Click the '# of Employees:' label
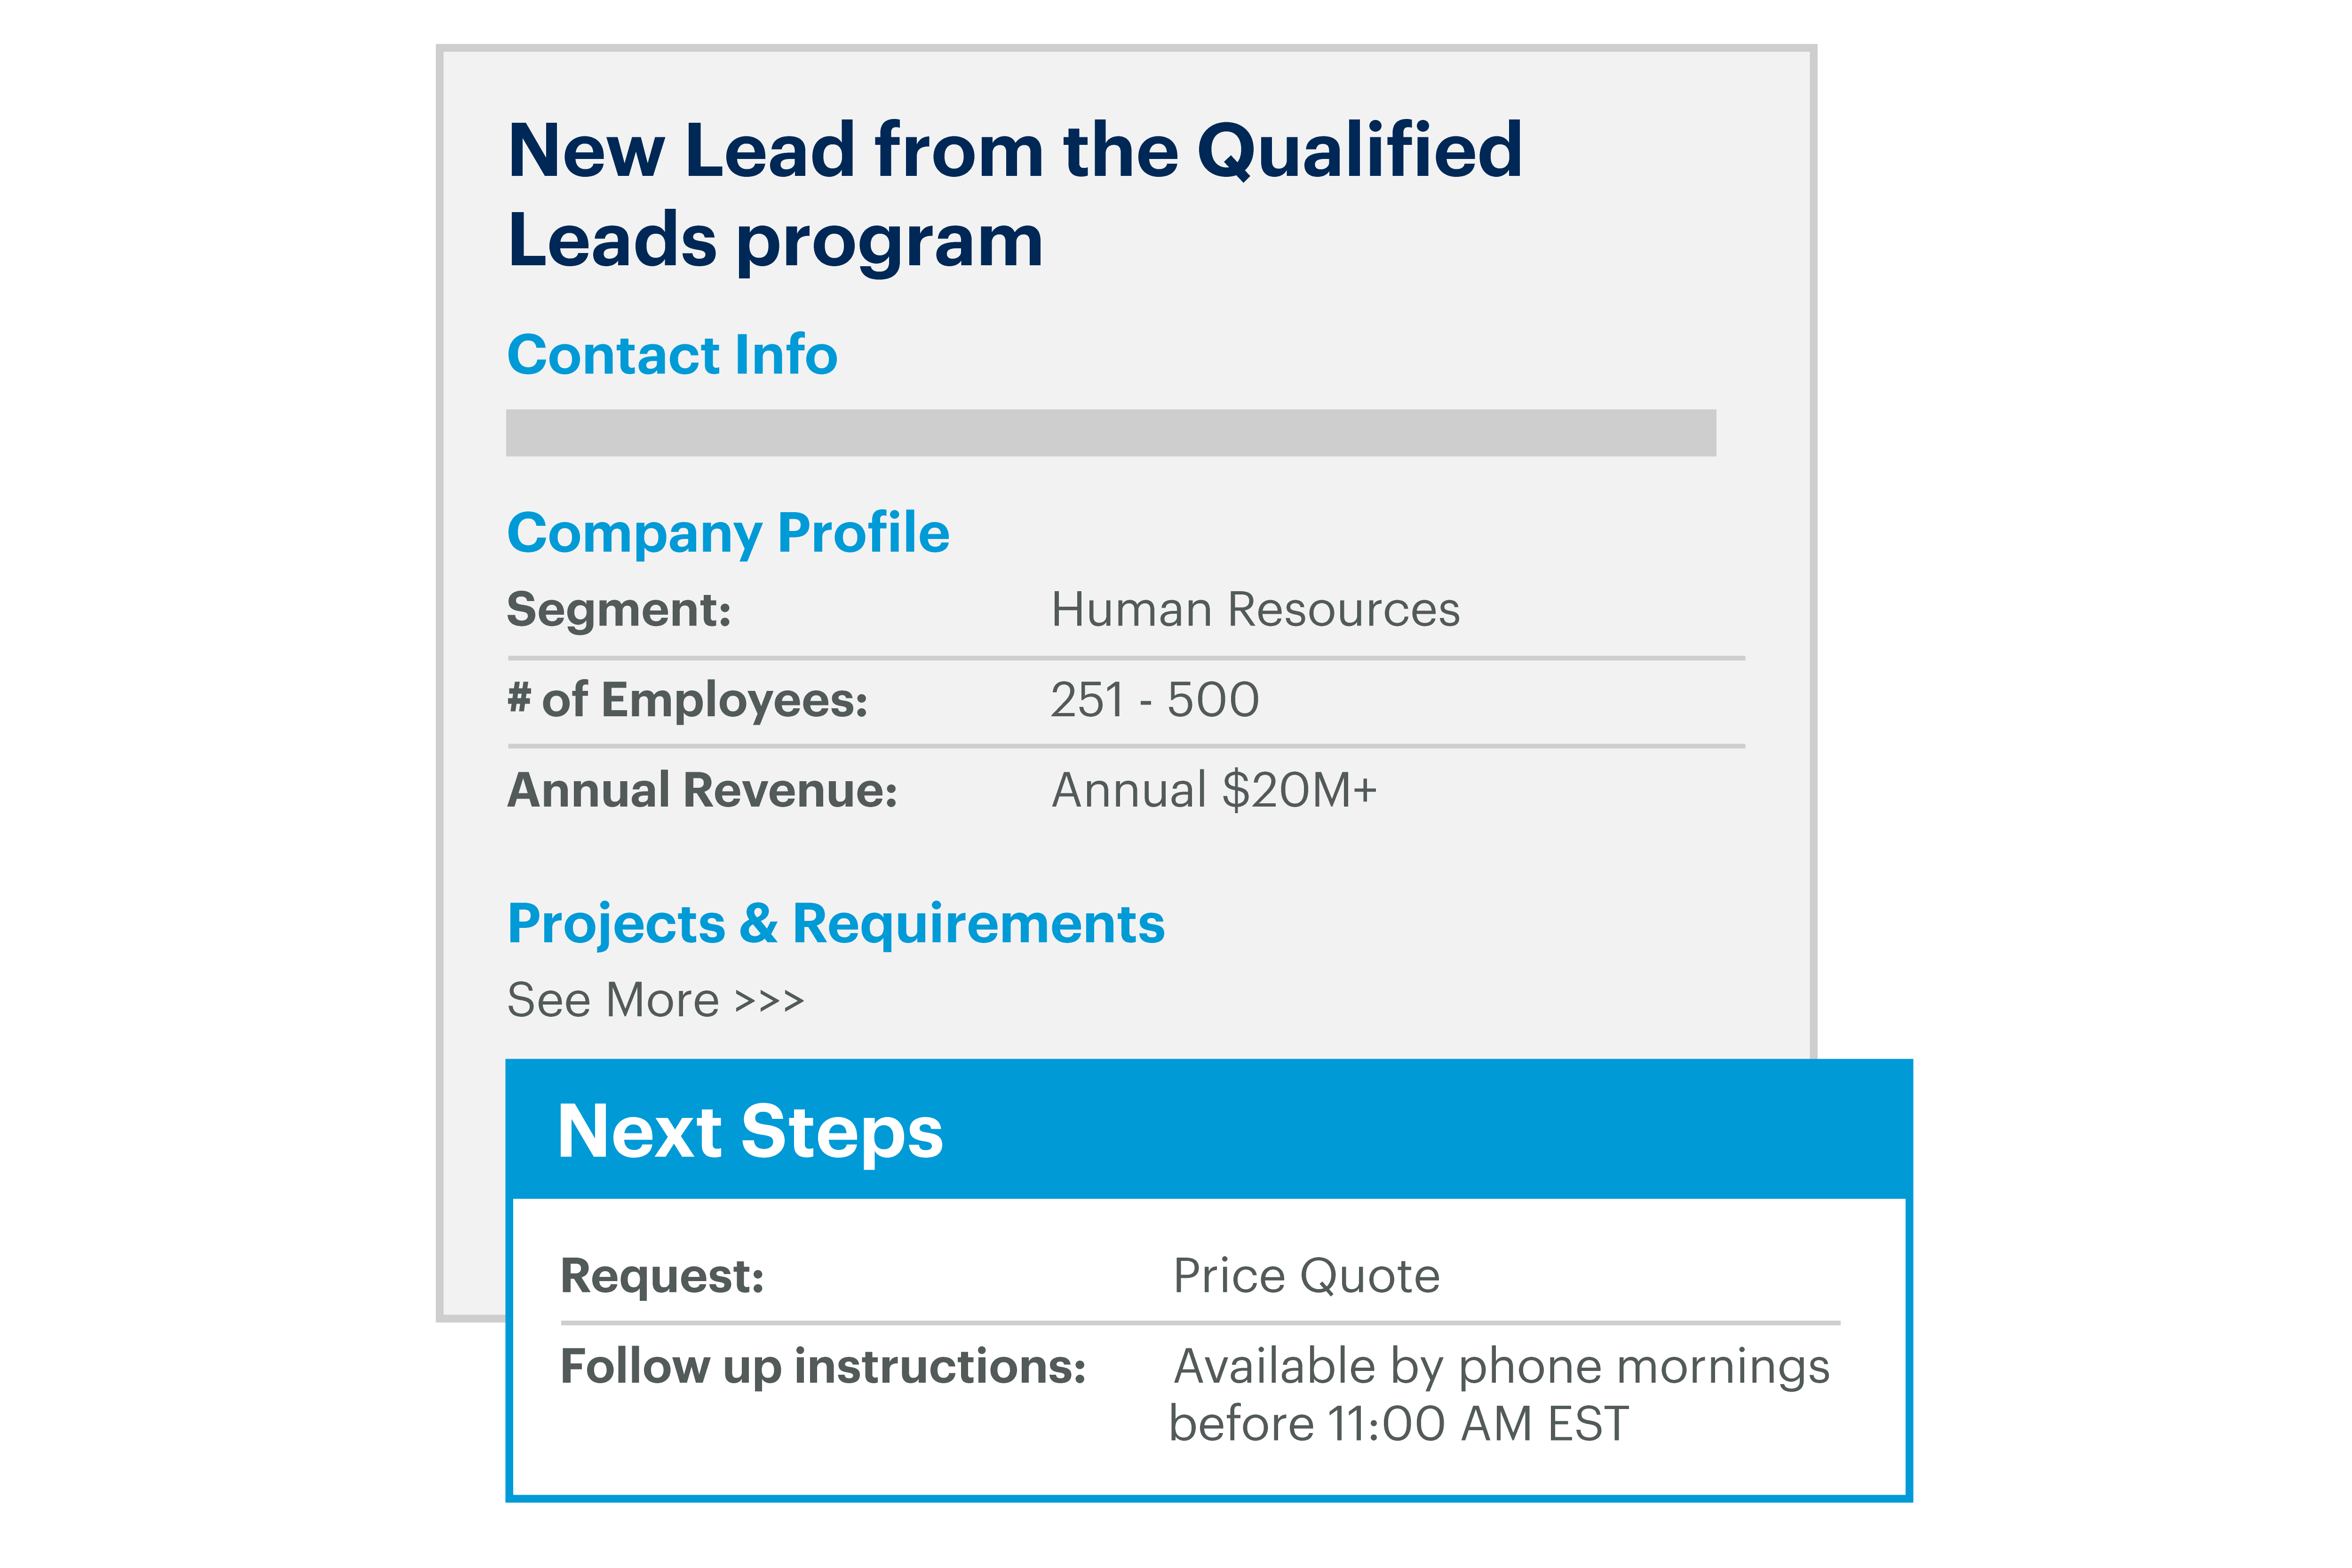Image resolution: width=2352 pixels, height=1568 pixels. [x=687, y=699]
